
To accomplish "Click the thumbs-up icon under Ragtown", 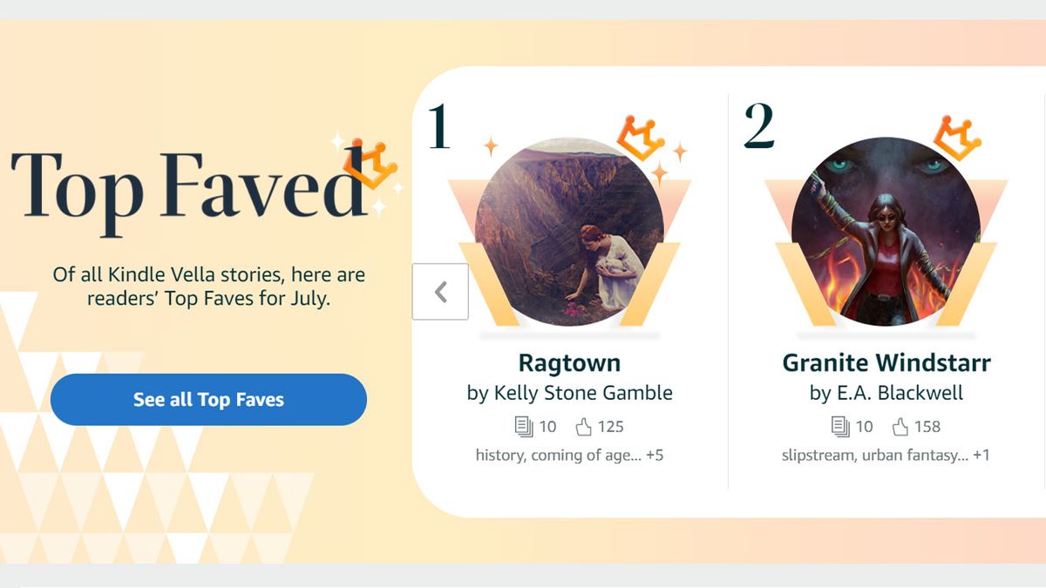I will pyautogui.click(x=583, y=427).
